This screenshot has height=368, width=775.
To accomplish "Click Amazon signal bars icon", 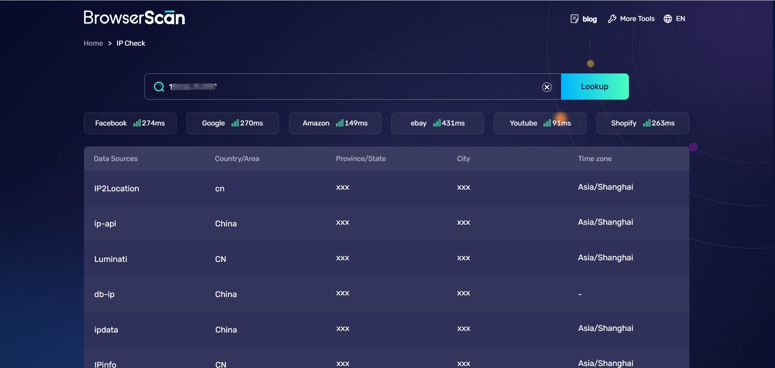I will (339, 123).
